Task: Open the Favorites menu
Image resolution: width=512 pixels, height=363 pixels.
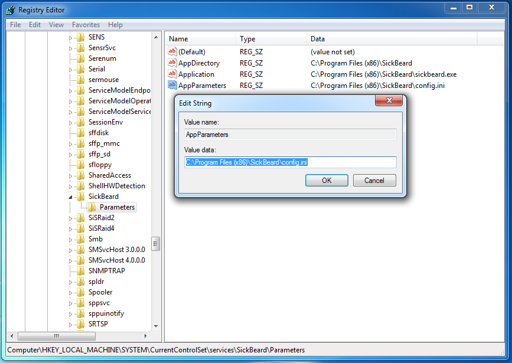Action: point(86,25)
